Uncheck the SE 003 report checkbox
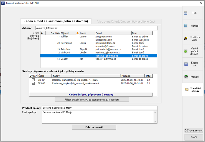 click(x=33, y=83)
